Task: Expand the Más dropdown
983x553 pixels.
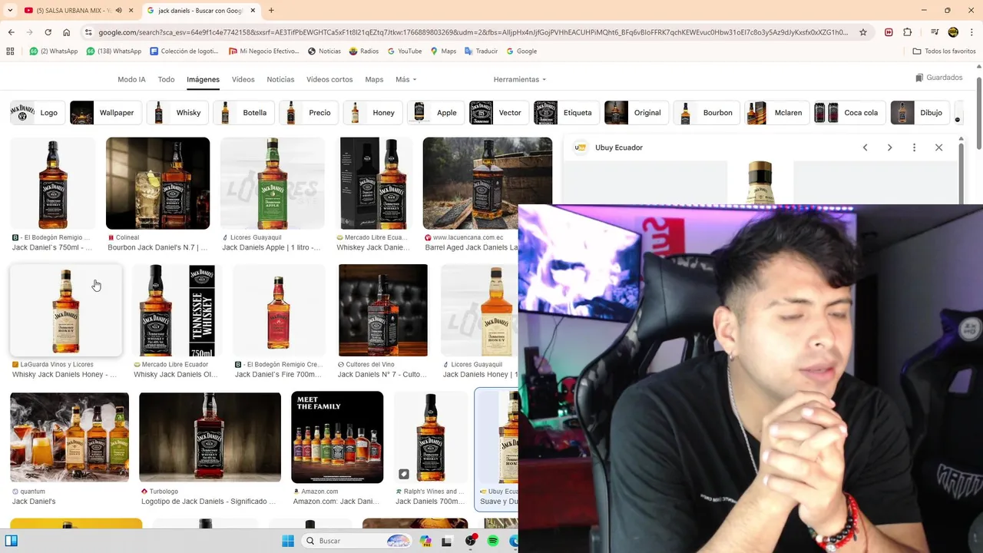Action: (405, 79)
